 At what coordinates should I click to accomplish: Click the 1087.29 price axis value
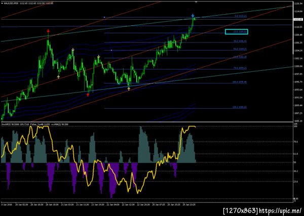297,113
